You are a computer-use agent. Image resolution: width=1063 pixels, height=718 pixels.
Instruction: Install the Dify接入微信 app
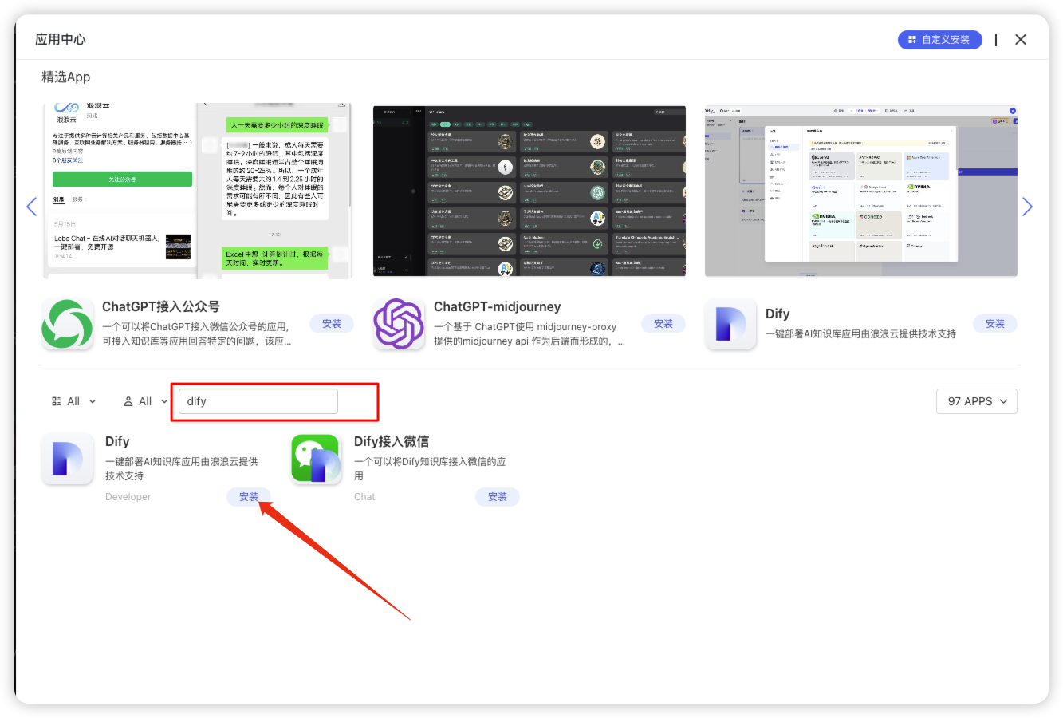tap(498, 496)
